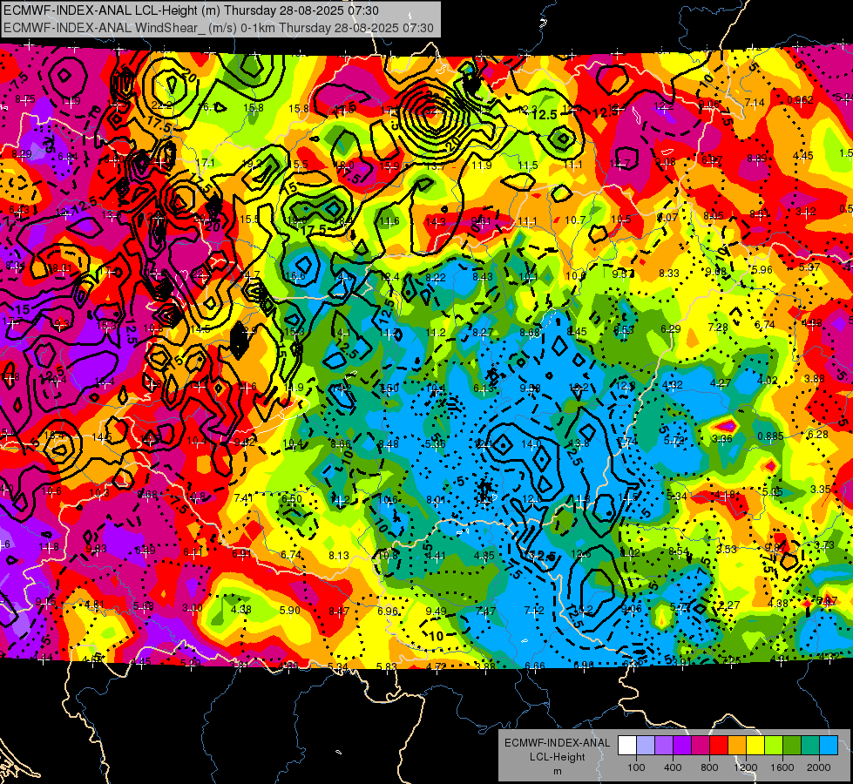Click the 5.72 grid point value
Screen dimensions: 853x784
[x=674, y=441]
